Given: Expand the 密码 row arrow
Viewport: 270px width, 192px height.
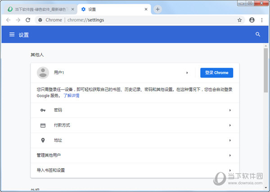Looking at the screenshot, I should [x=230, y=110].
